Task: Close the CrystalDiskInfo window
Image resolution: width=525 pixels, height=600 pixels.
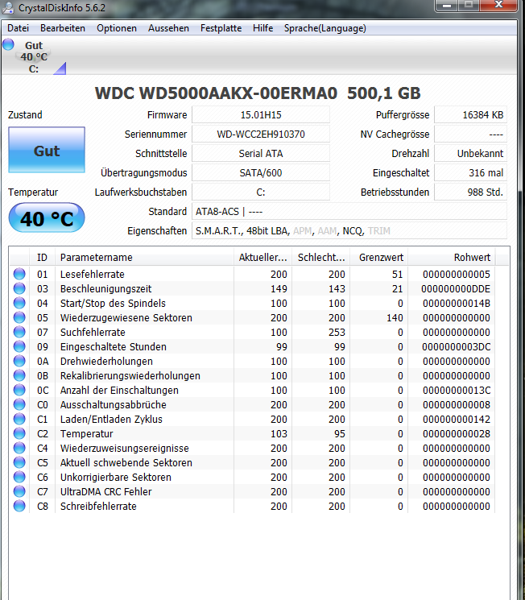Action: click(498, 5)
